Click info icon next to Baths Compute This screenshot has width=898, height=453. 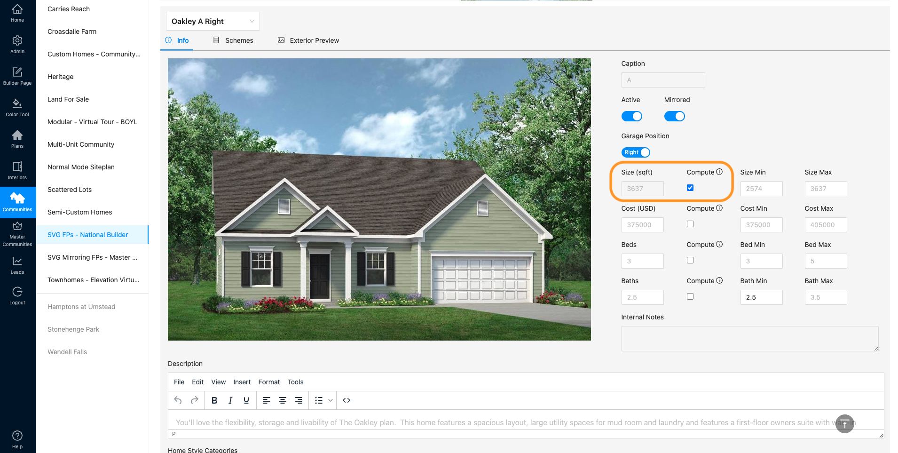719,280
